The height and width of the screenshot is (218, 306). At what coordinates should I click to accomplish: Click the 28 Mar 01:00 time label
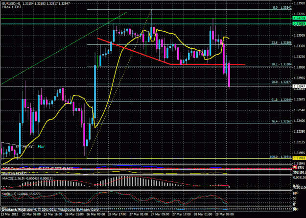(203, 214)
